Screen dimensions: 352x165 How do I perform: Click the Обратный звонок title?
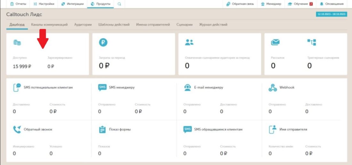coord(38,130)
